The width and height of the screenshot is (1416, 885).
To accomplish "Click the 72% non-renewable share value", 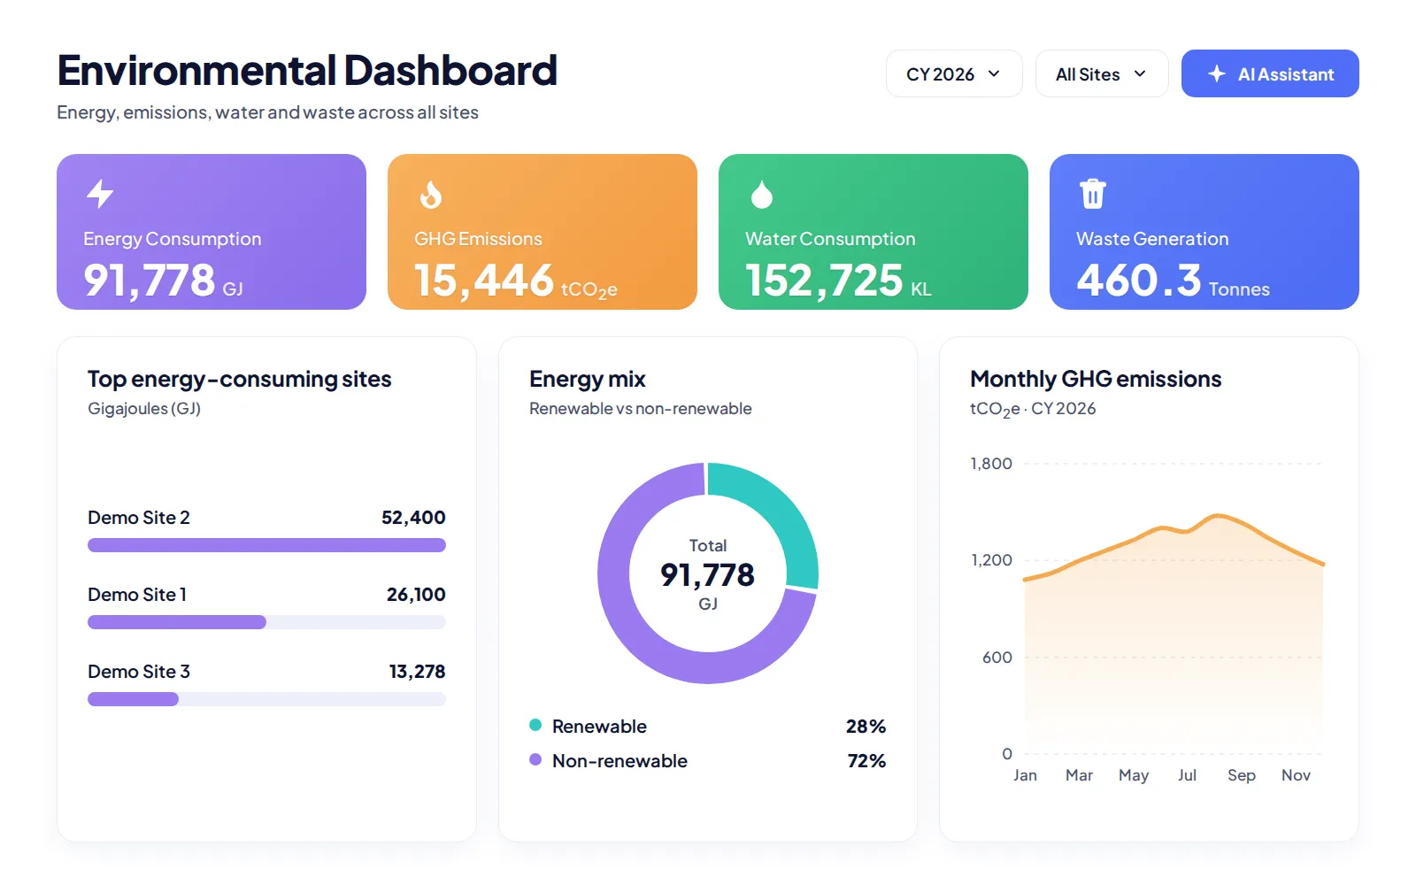I will 866,761.
